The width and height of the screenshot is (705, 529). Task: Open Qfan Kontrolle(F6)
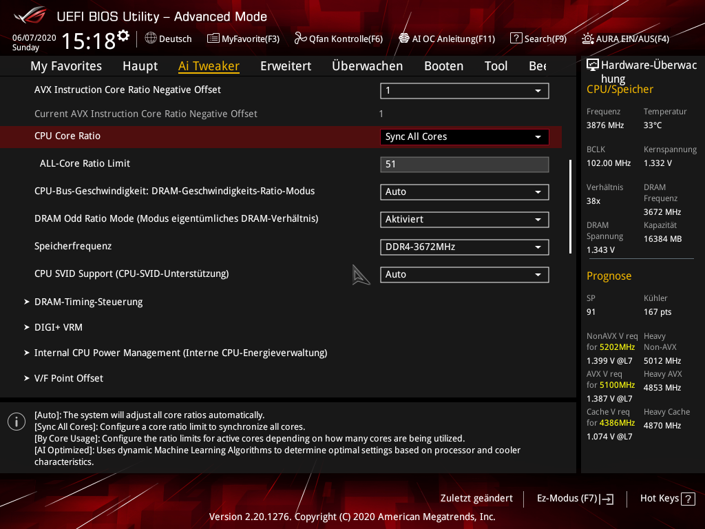tap(346, 39)
